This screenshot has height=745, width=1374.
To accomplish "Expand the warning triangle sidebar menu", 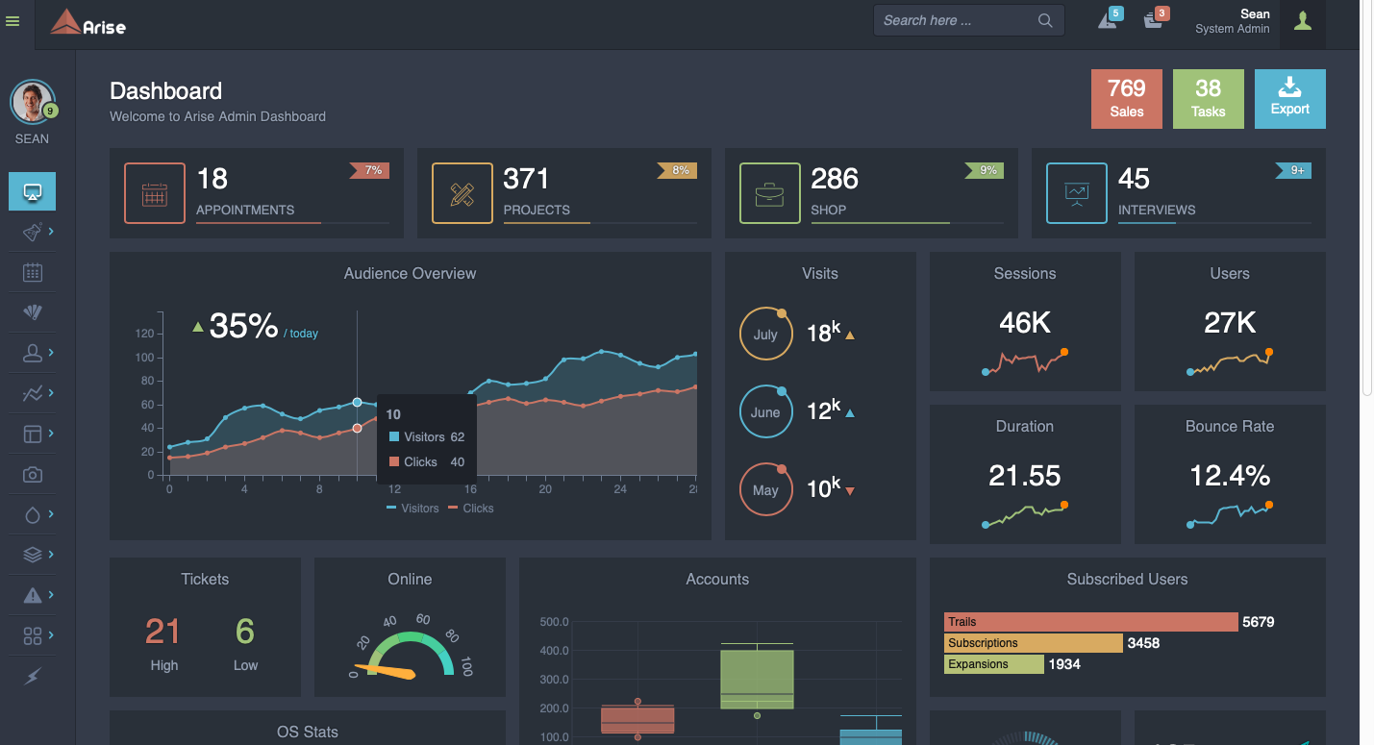I will coord(33,596).
